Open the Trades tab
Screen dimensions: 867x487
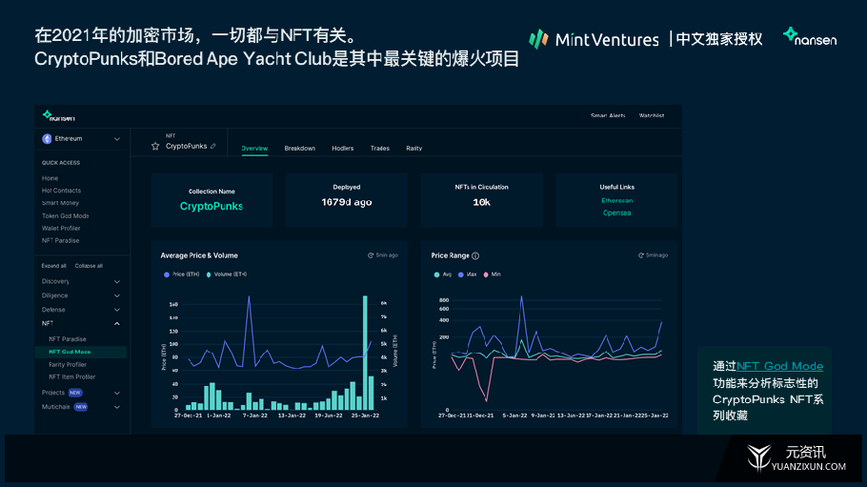point(380,149)
